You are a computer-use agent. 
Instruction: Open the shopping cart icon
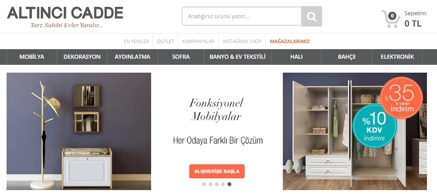391,19
